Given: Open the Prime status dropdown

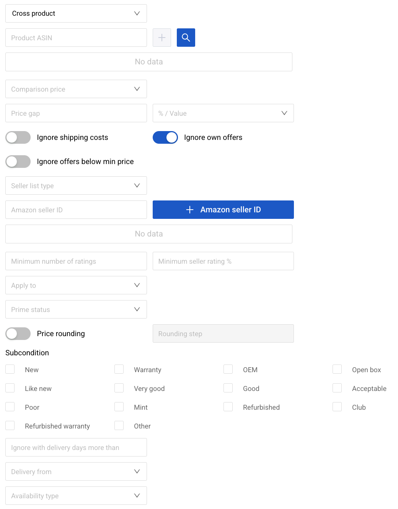Looking at the screenshot, I should pos(76,310).
